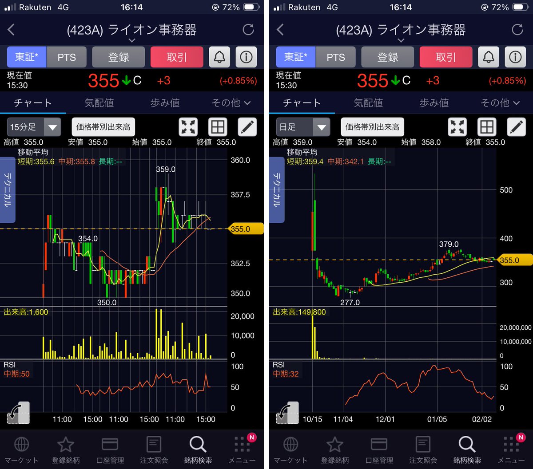533x469 pixels.
Task: Tap 登録 button in left screen
Action: 119,57
